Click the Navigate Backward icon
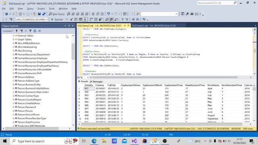The width and height of the screenshot is (258, 145). click(6, 14)
